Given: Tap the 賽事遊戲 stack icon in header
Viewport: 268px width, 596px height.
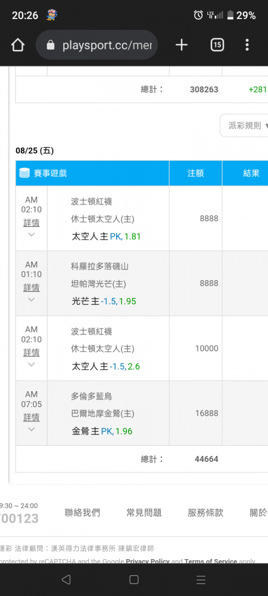Looking at the screenshot, I should (24, 173).
